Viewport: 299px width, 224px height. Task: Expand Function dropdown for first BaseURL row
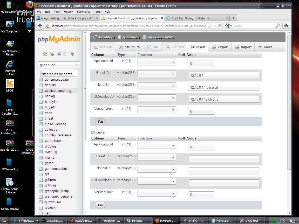click(x=157, y=74)
